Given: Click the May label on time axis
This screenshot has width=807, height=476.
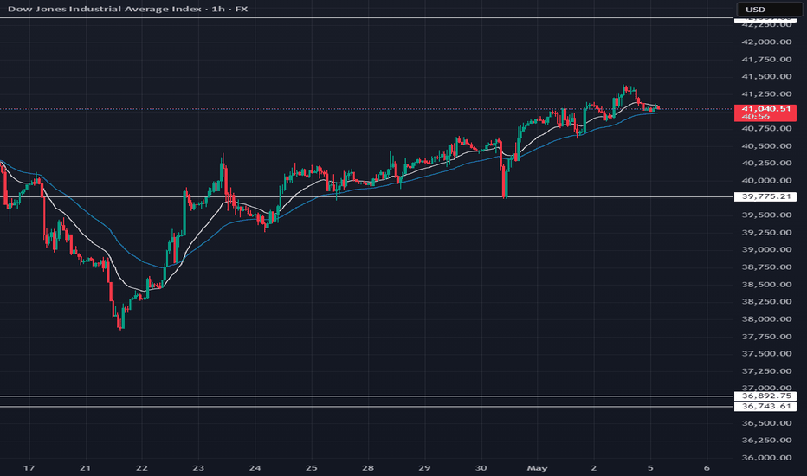Looking at the screenshot, I should [538, 467].
